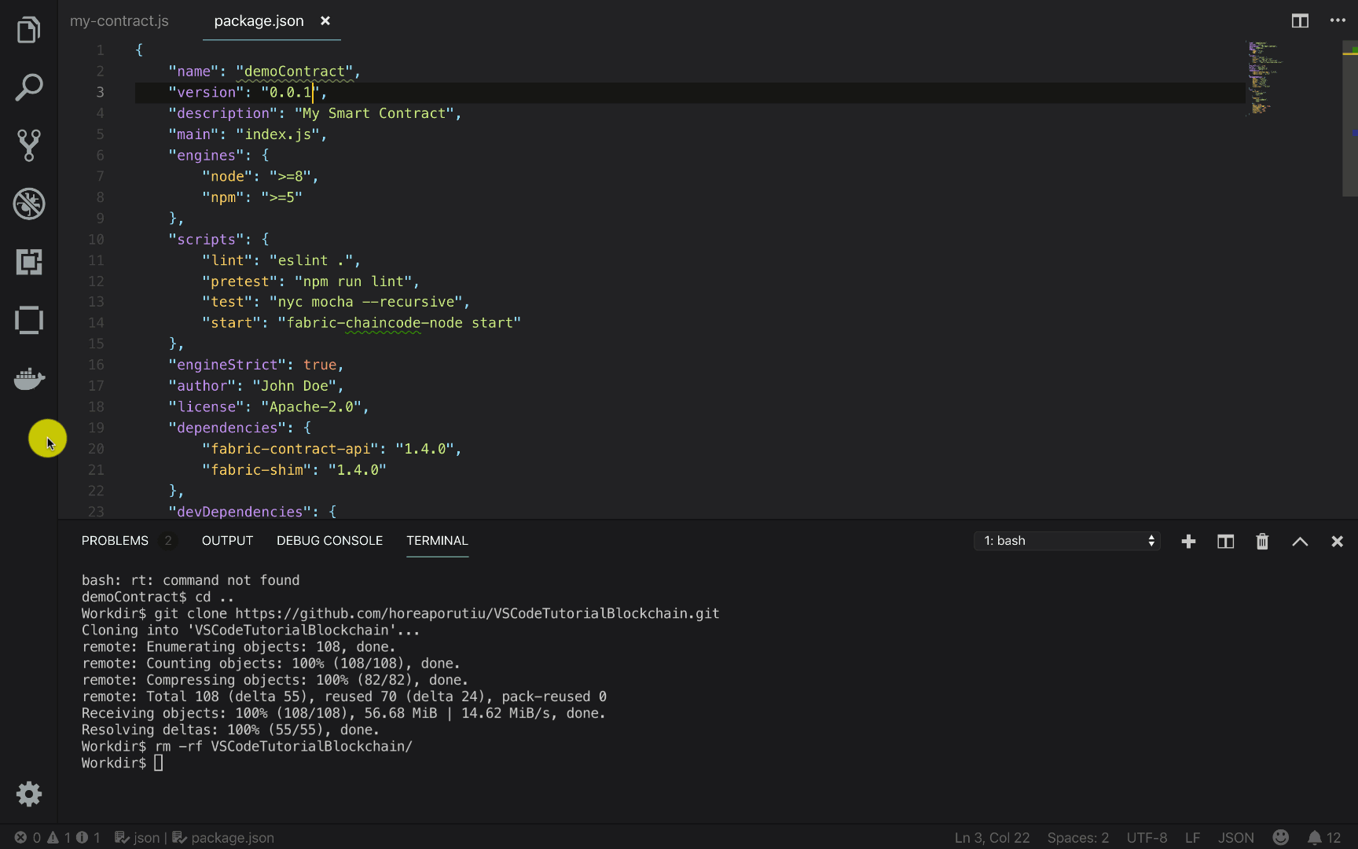Switch to my-contract.js tab
Screen dimensions: 1358x849
pos(119,21)
